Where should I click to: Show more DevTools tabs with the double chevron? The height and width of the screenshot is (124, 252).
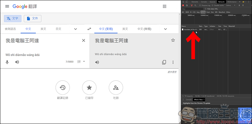240,2
